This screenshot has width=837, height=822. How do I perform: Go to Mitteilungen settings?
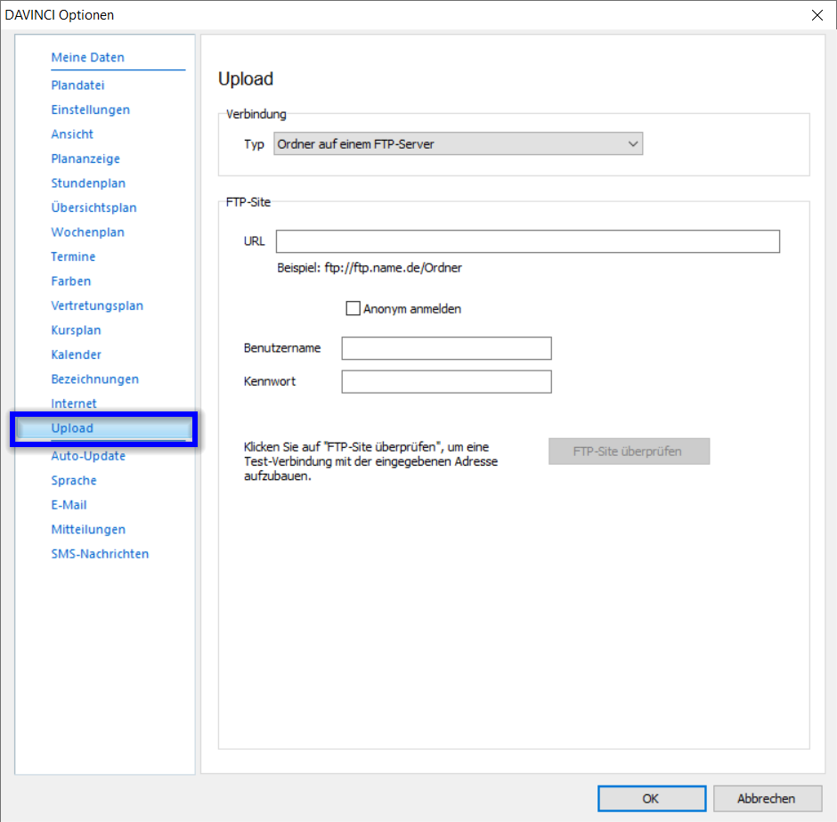88,530
